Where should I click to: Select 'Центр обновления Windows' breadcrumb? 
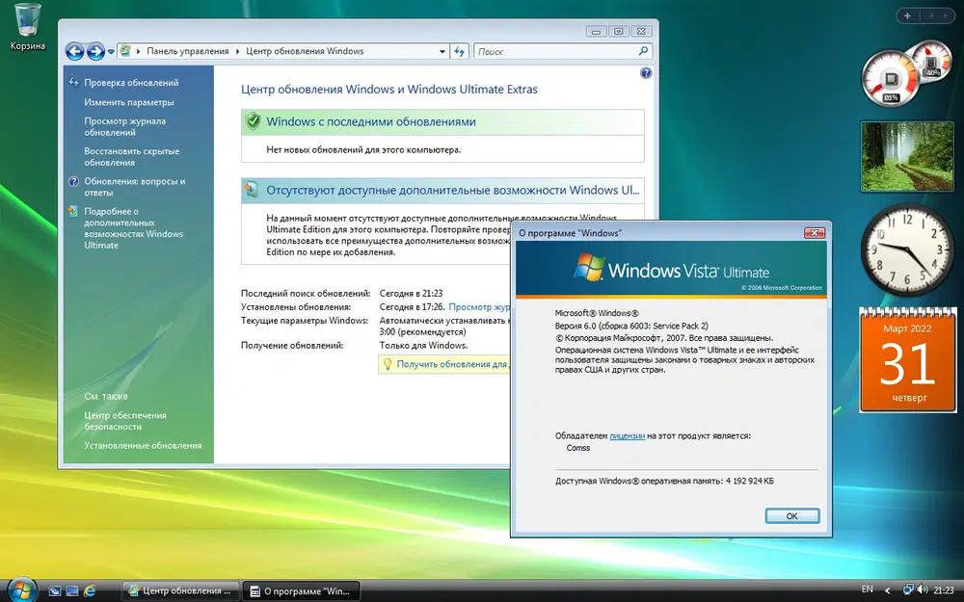point(305,51)
